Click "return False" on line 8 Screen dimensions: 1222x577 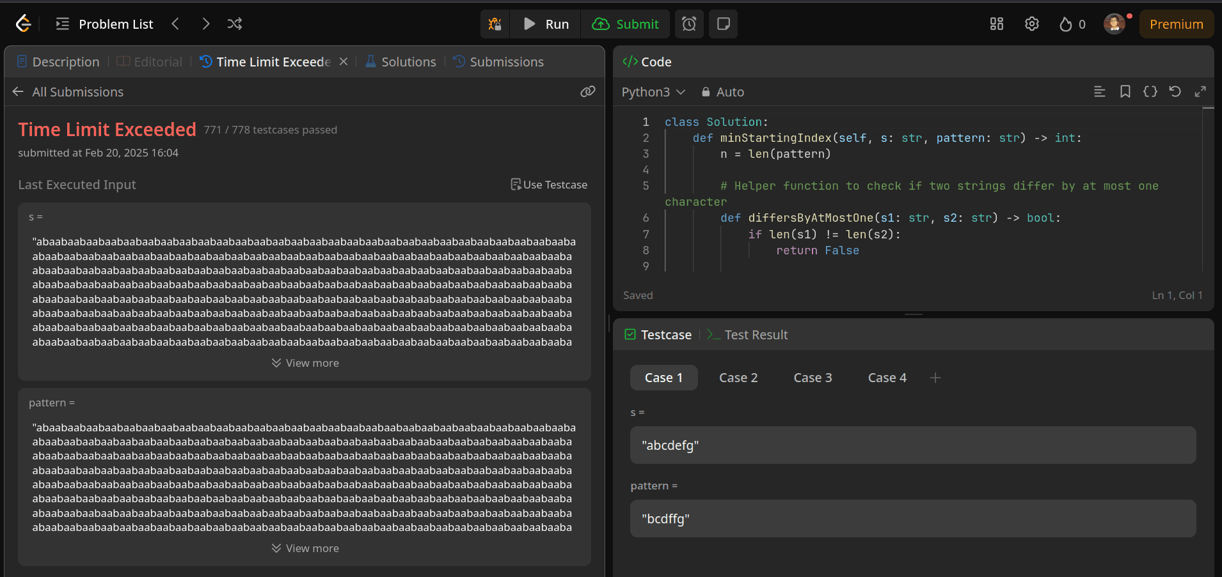pos(818,250)
